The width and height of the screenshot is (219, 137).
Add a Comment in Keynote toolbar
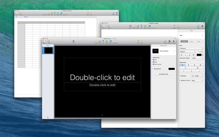coord(115,41)
